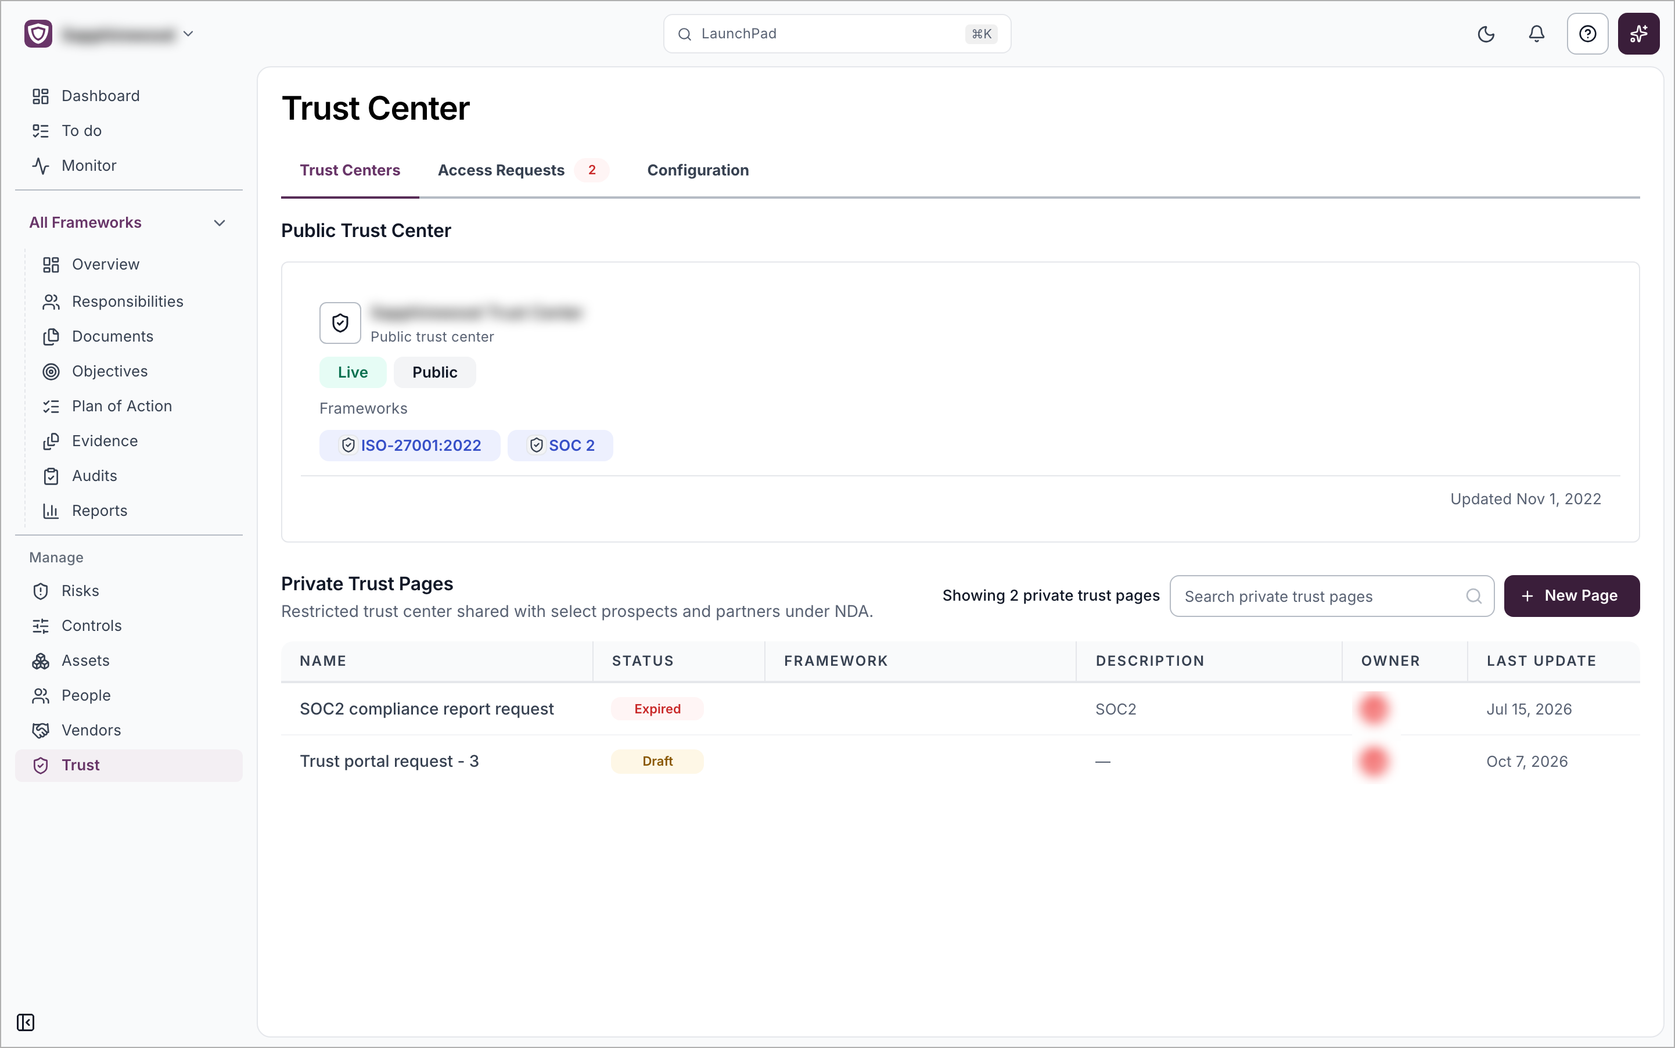Click the Objectives target icon
The image size is (1675, 1048).
51,372
